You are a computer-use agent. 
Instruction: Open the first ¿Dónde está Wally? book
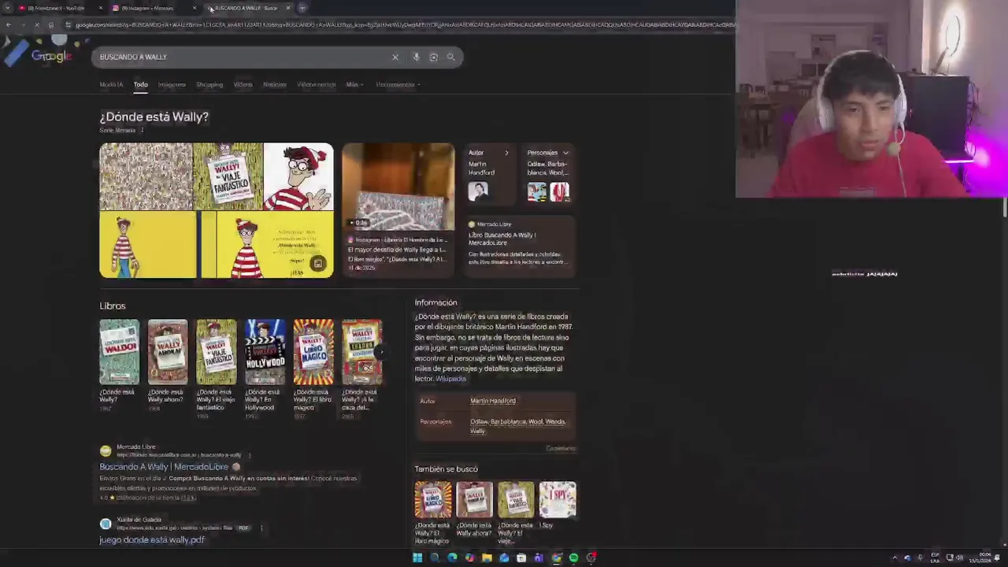click(x=119, y=352)
